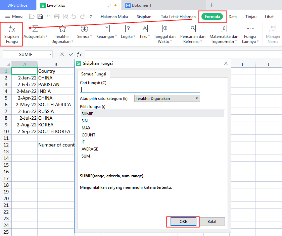
Task: Click the Keuangan functions icon
Action: pos(107,28)
